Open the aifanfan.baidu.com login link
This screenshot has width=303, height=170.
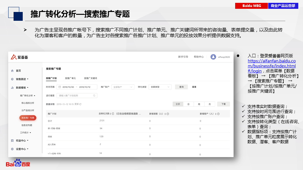pos(271,66)
